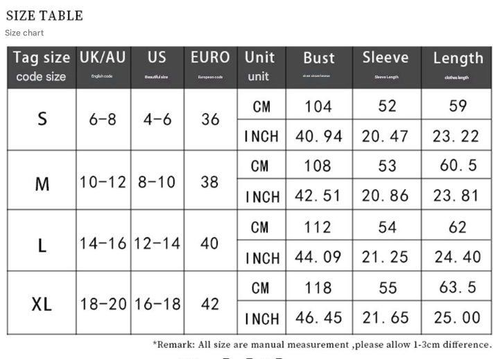Click the Remark note below the table
The width and height of the screenshot is (493, 359).
pyautogui.click(x=322, y=344)
